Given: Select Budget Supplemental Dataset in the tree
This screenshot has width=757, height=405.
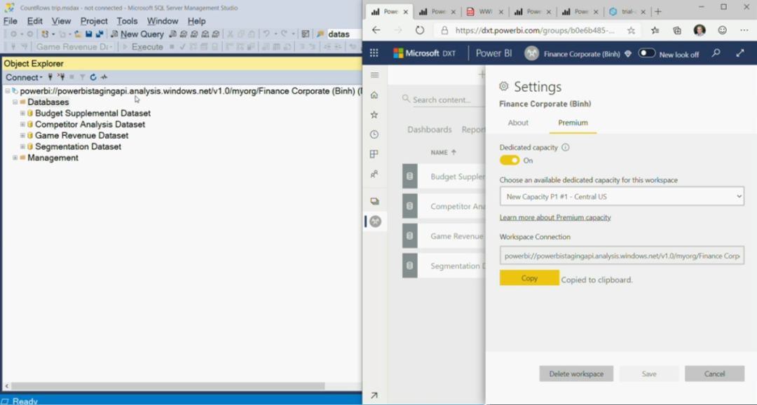Looking at the screenshot, I should click(x=93, y=113).
